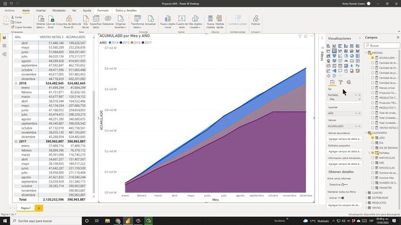Open the Archivo menu tab
Screen dimensions: 401x225
click(10, 11)
